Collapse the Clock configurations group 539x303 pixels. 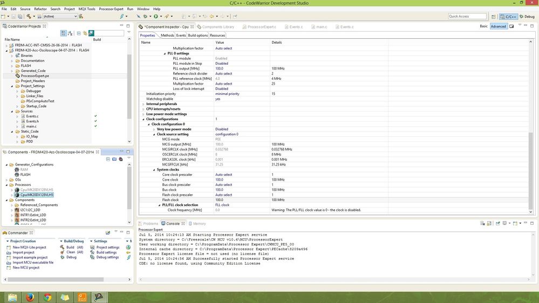[144, 119]
